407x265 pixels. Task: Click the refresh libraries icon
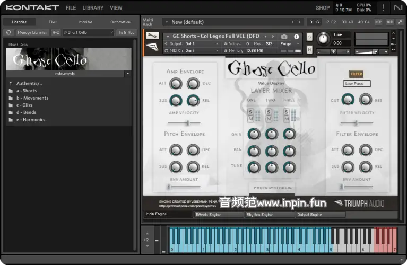(x=8, y=32)
